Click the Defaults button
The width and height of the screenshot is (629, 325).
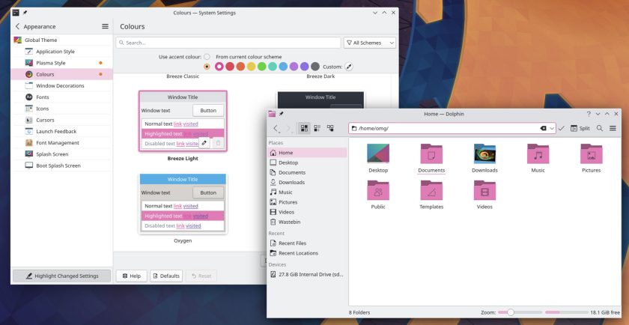(166, 276)
